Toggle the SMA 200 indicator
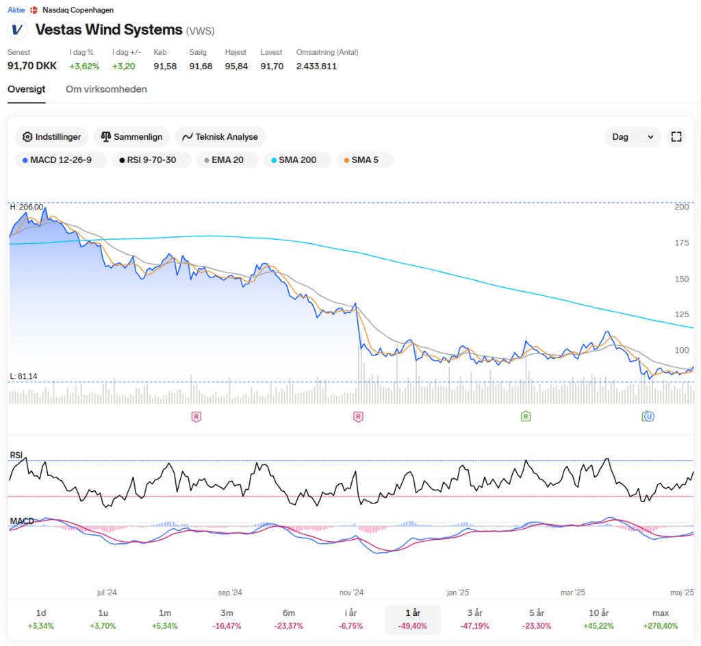 point(298,160)
